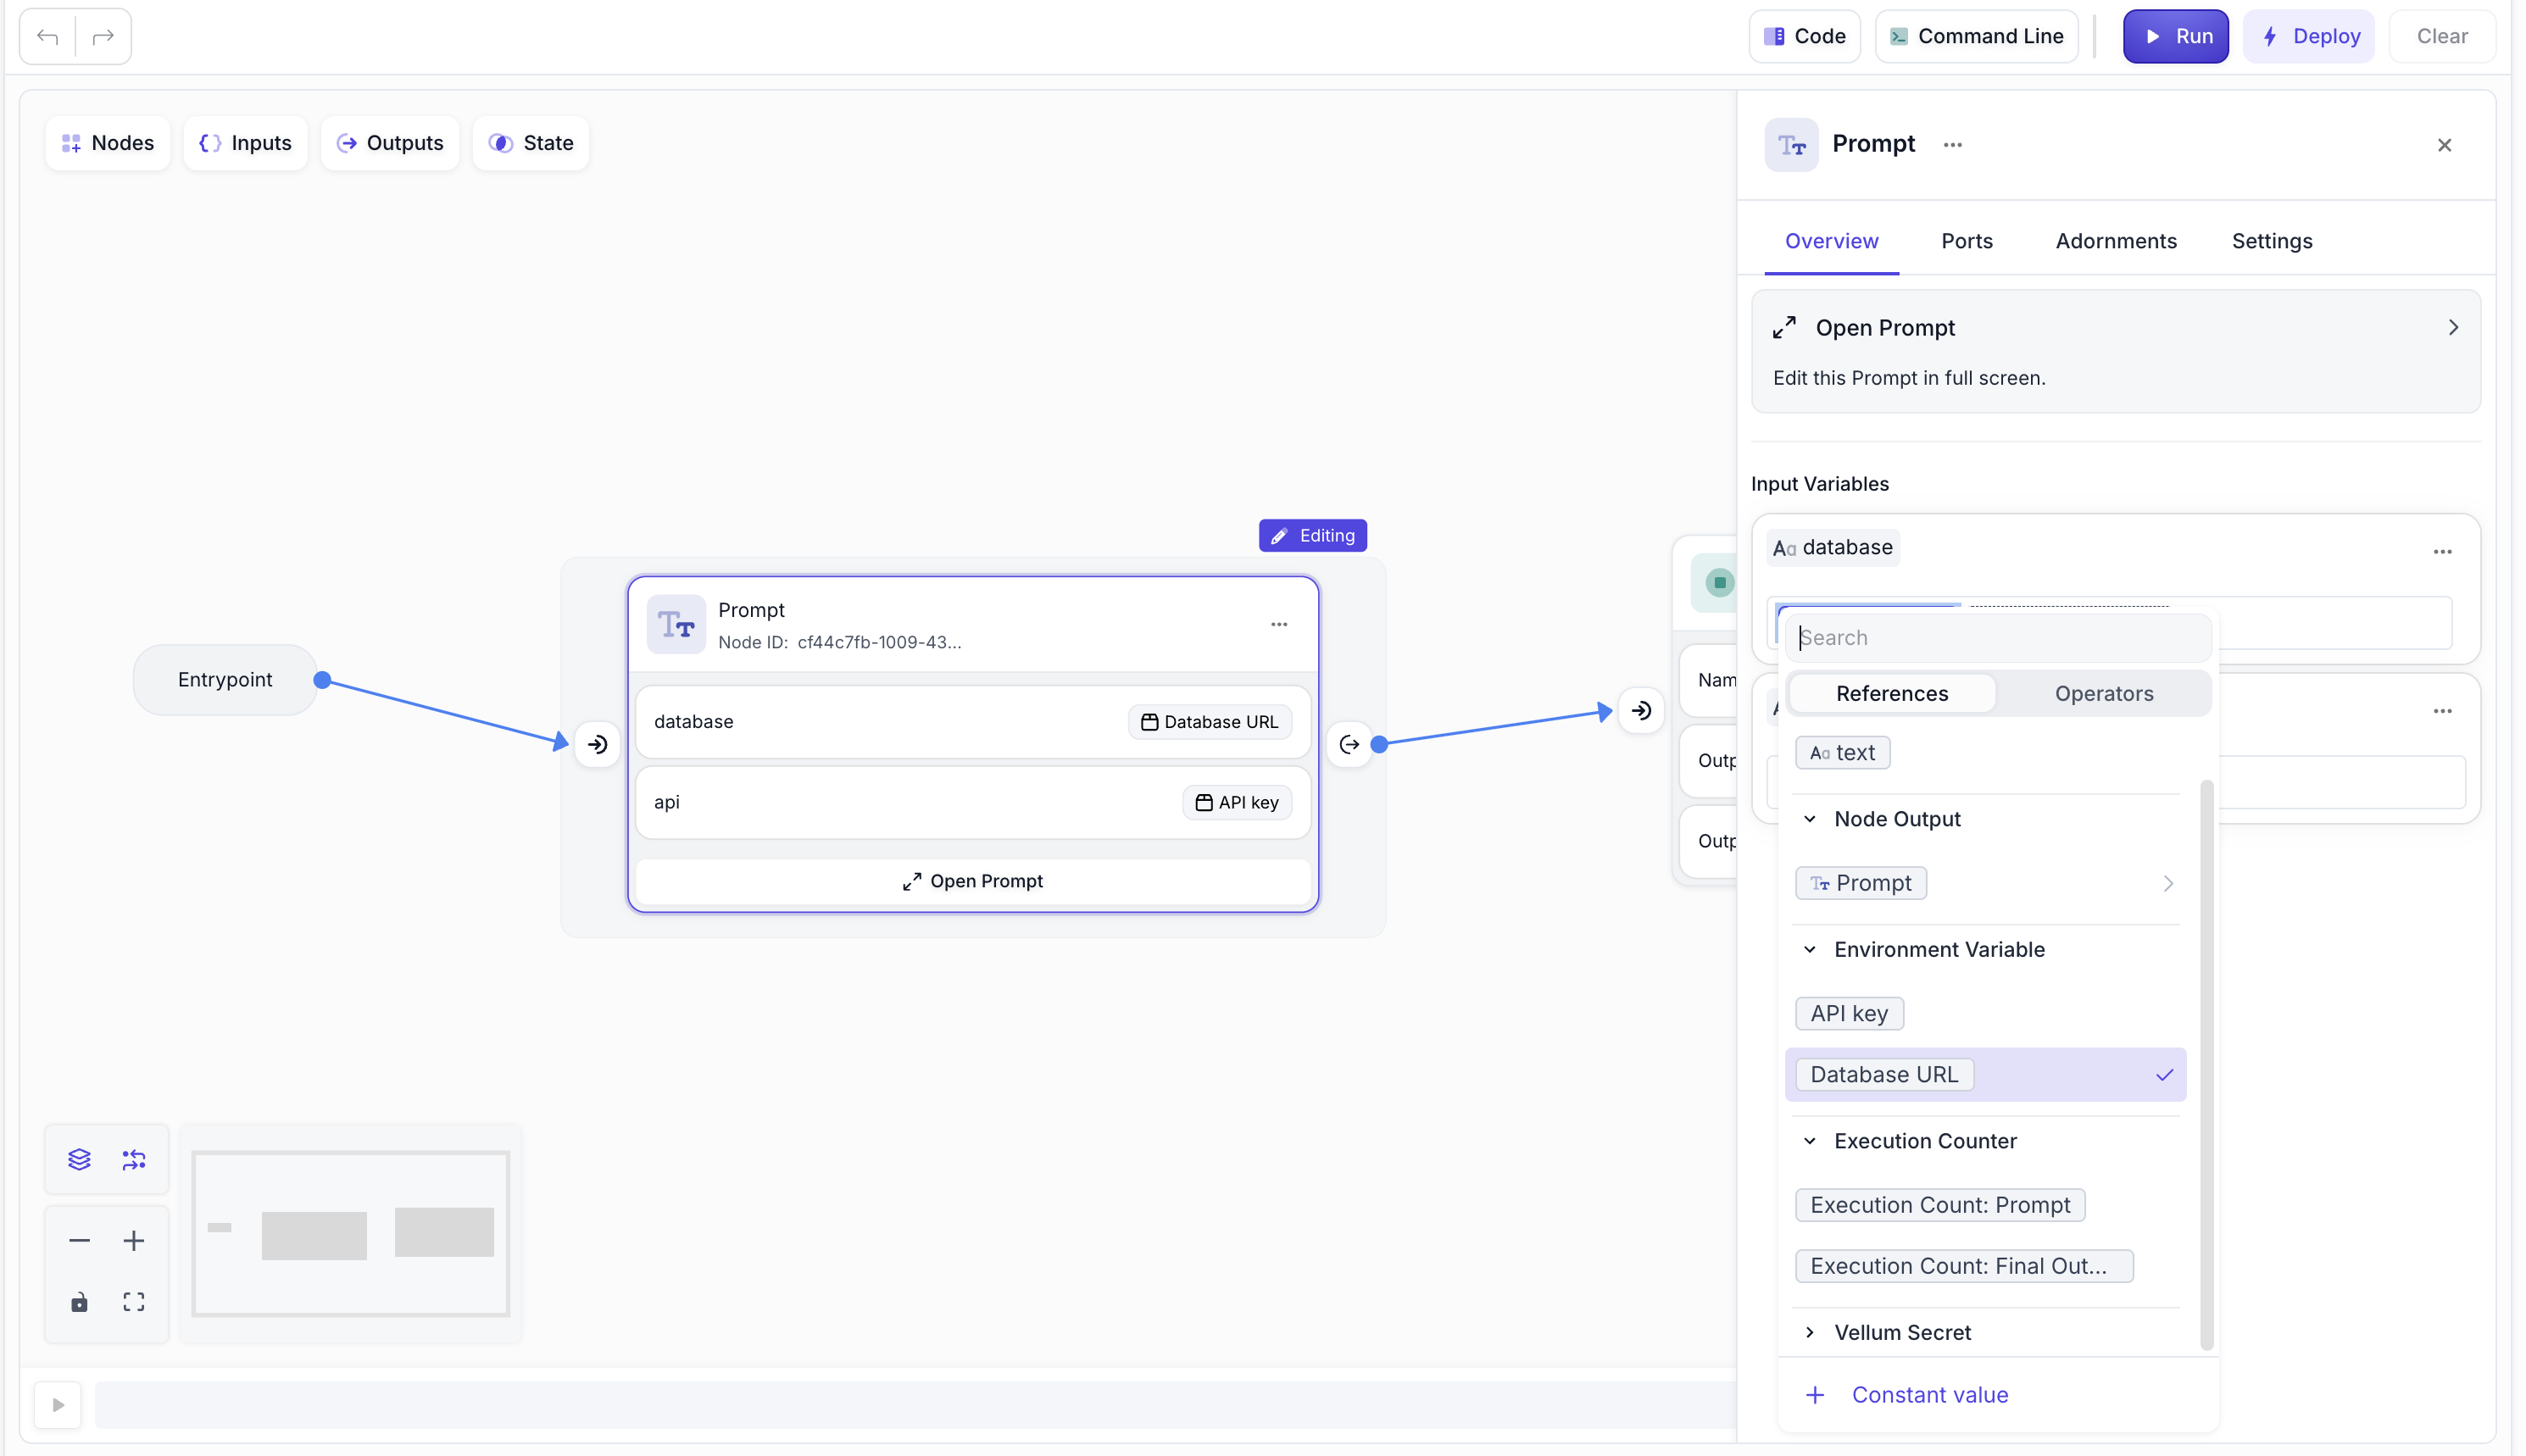Switch to the Ports tab
The width and height of the screenshot is (2526, 1456).
click(1966, 241)
